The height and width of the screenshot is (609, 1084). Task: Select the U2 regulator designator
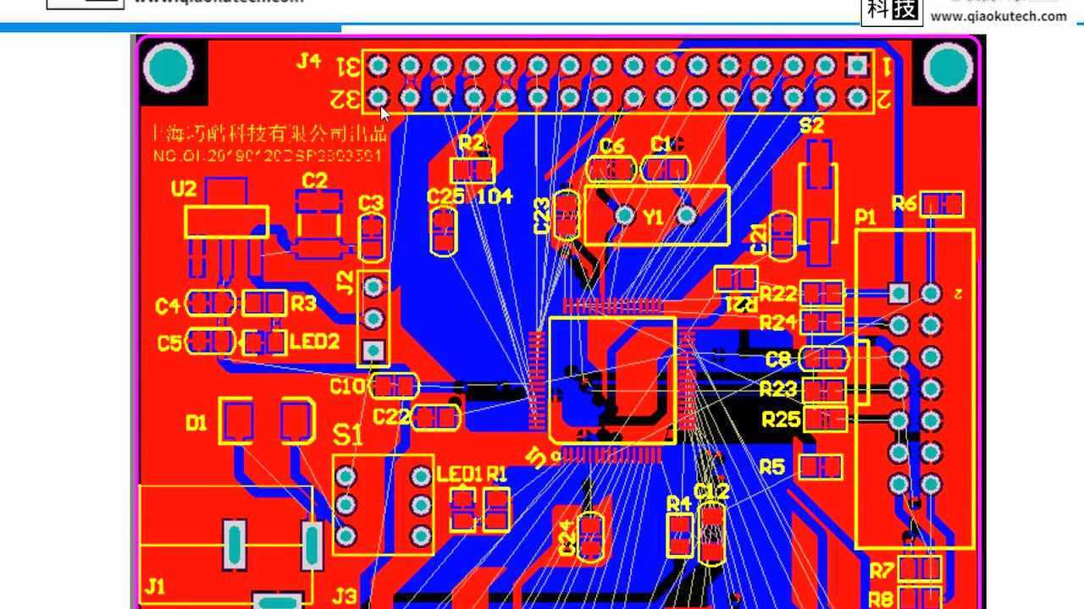[184, 189]
